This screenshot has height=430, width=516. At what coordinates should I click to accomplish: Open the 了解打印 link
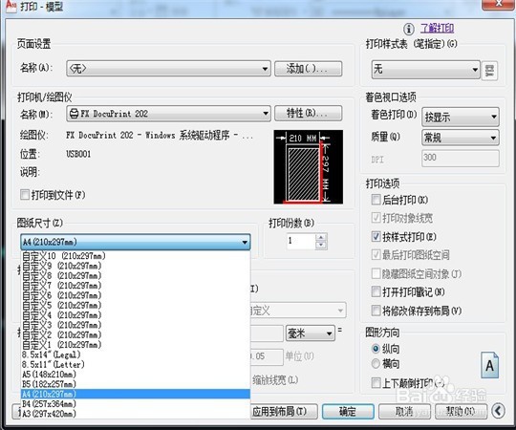click(437, 29)
